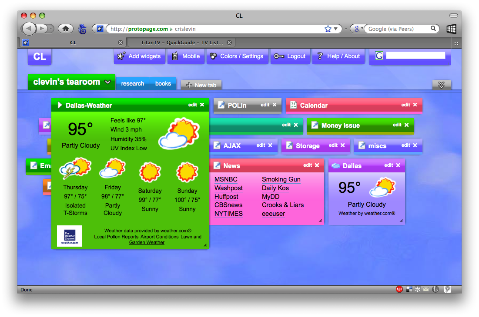This screenshot has width=479, height=317.
Task: Switch to the TitanTV QuickGuide browser tab
Action: click(182, 43)
